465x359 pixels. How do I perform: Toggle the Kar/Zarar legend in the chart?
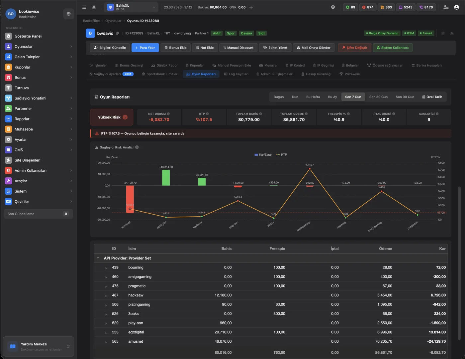click(x=263, y=154)
